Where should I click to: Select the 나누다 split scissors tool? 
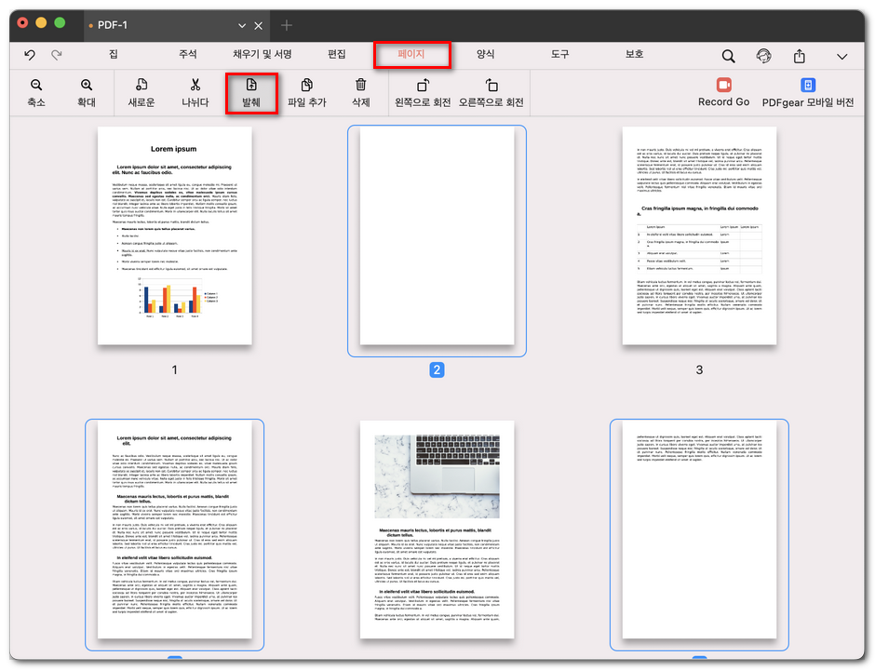195,86
